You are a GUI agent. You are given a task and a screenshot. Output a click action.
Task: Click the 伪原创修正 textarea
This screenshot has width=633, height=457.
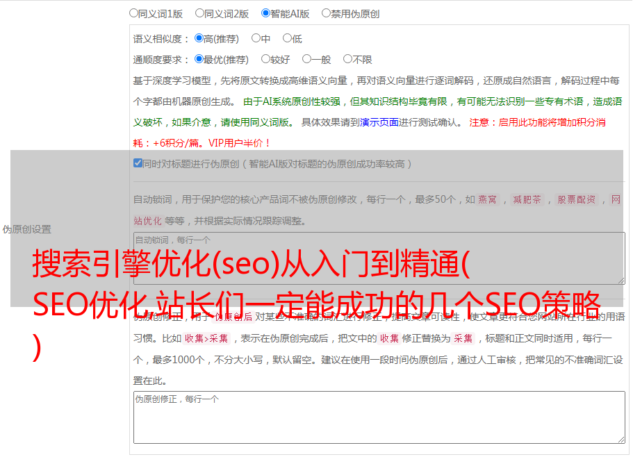pyautogui.click(x=379, y=417)
